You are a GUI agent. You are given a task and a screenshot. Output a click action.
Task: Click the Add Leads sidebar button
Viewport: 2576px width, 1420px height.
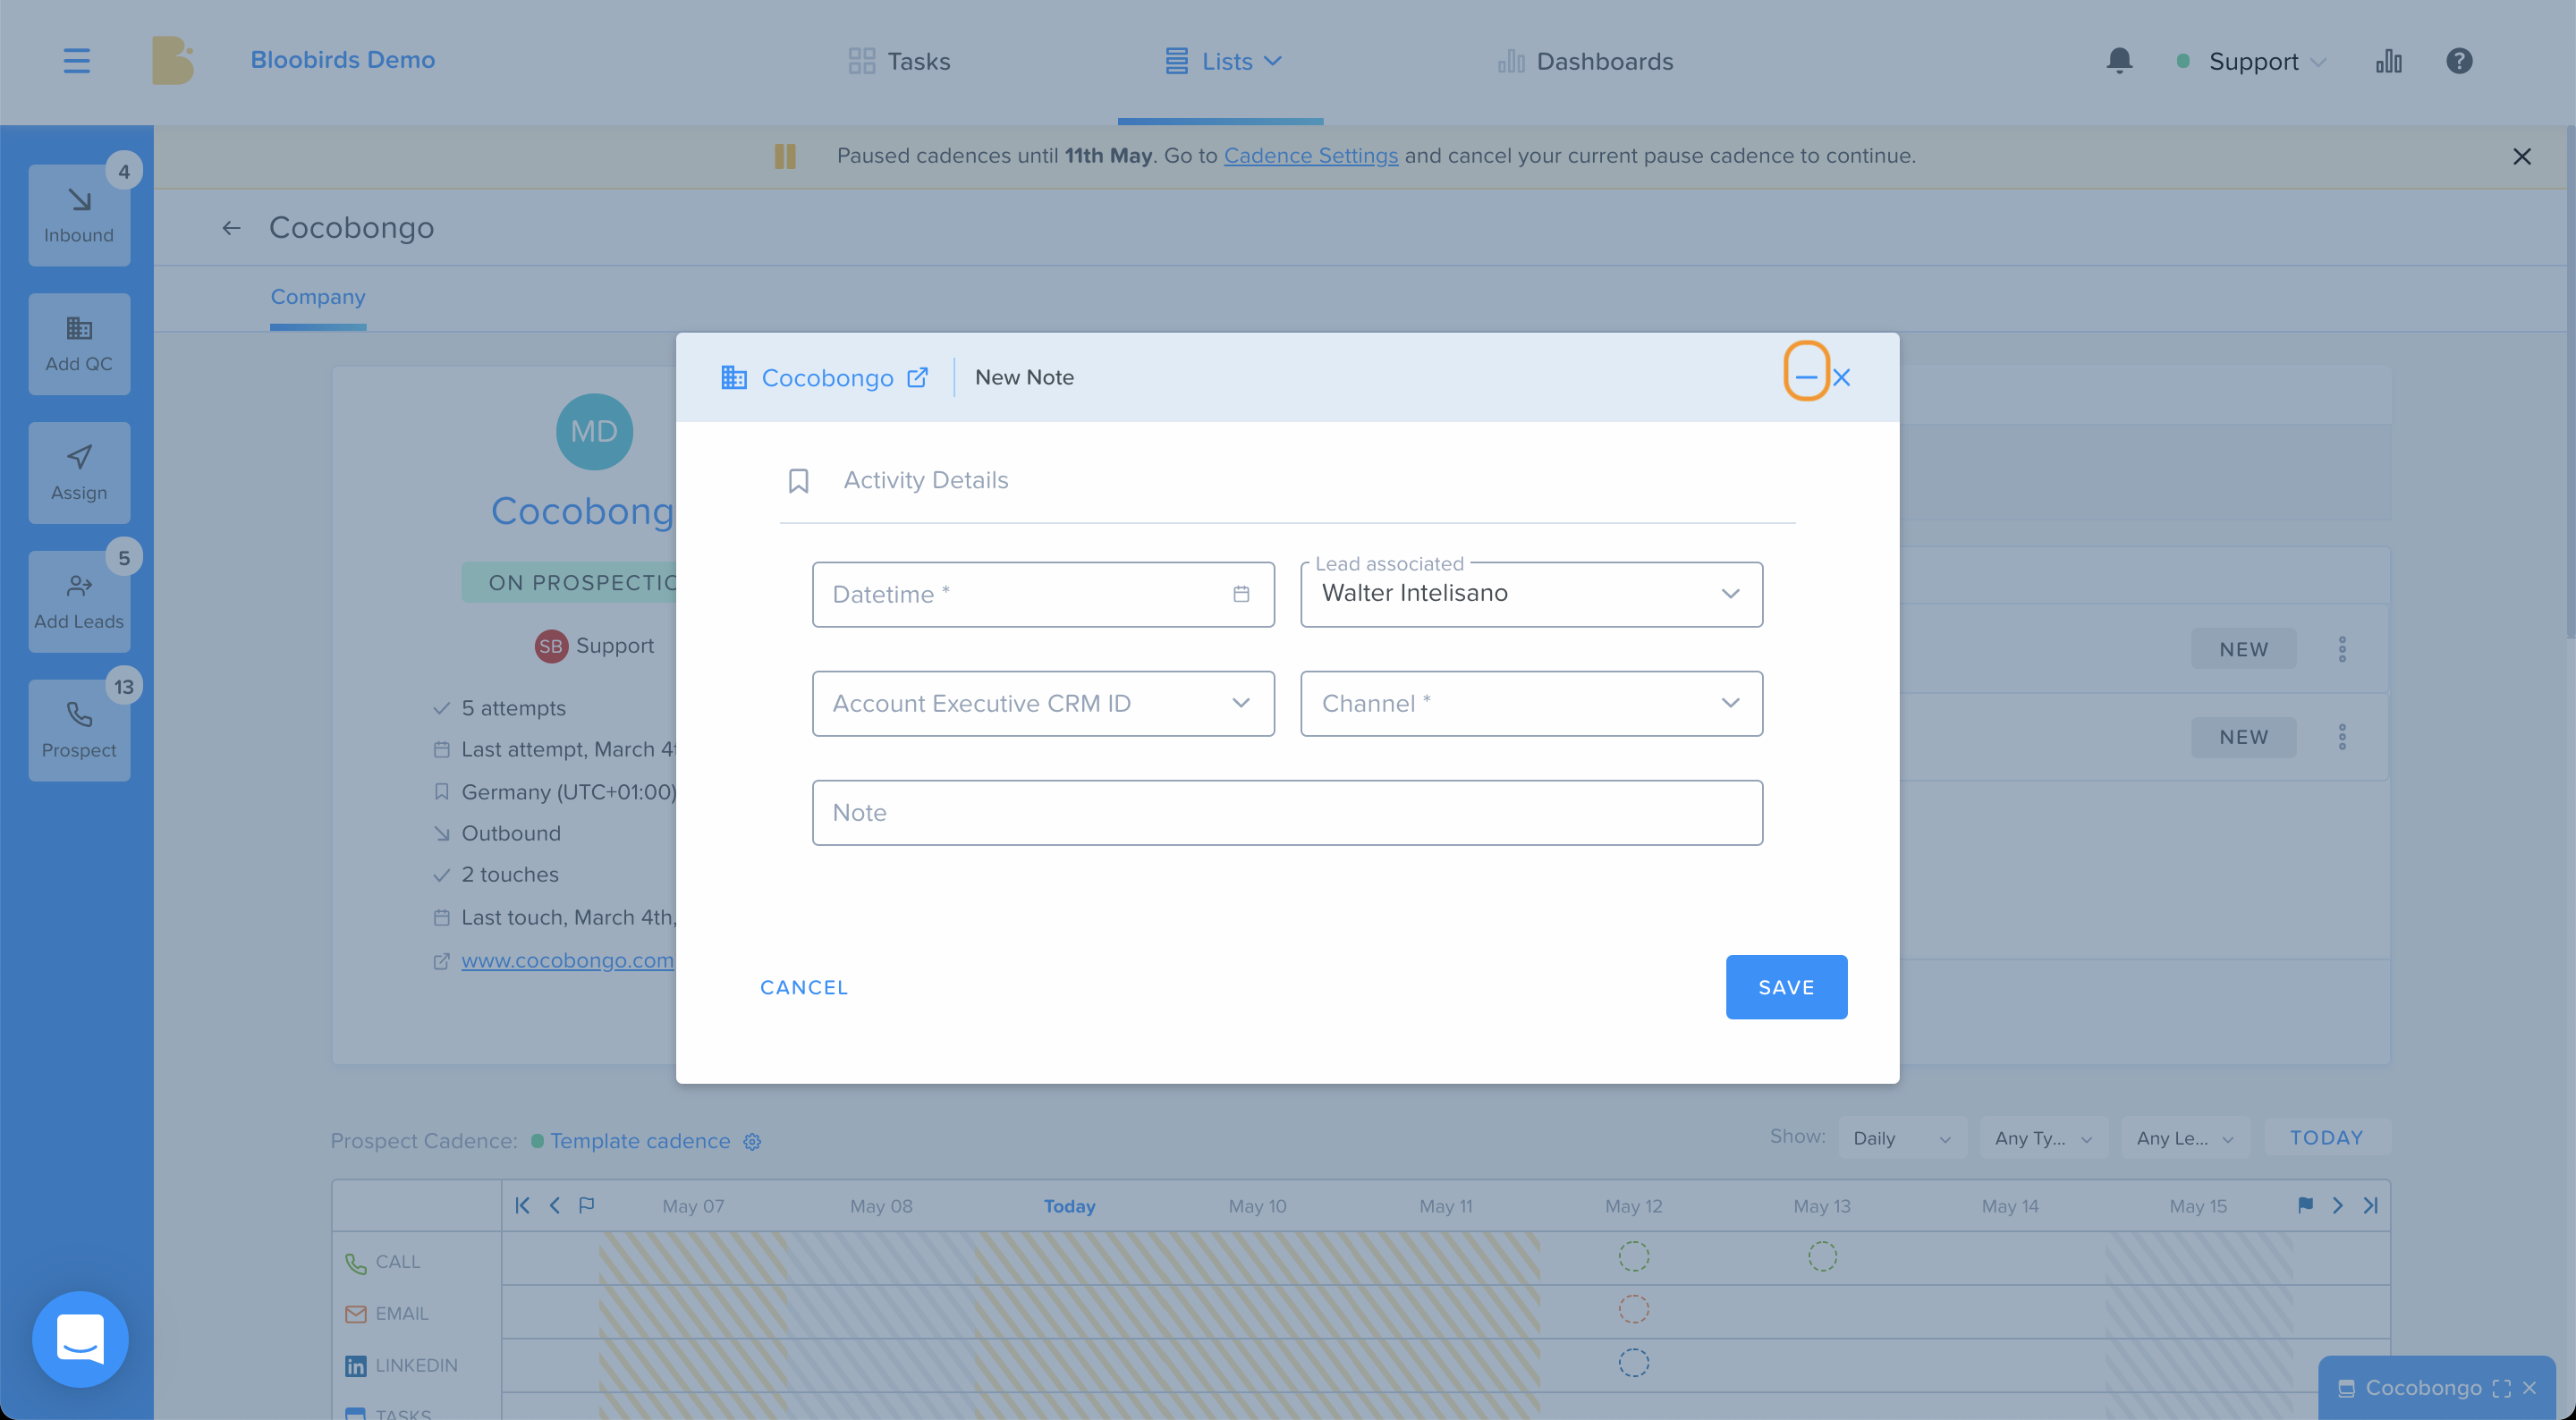coord(79,602)
